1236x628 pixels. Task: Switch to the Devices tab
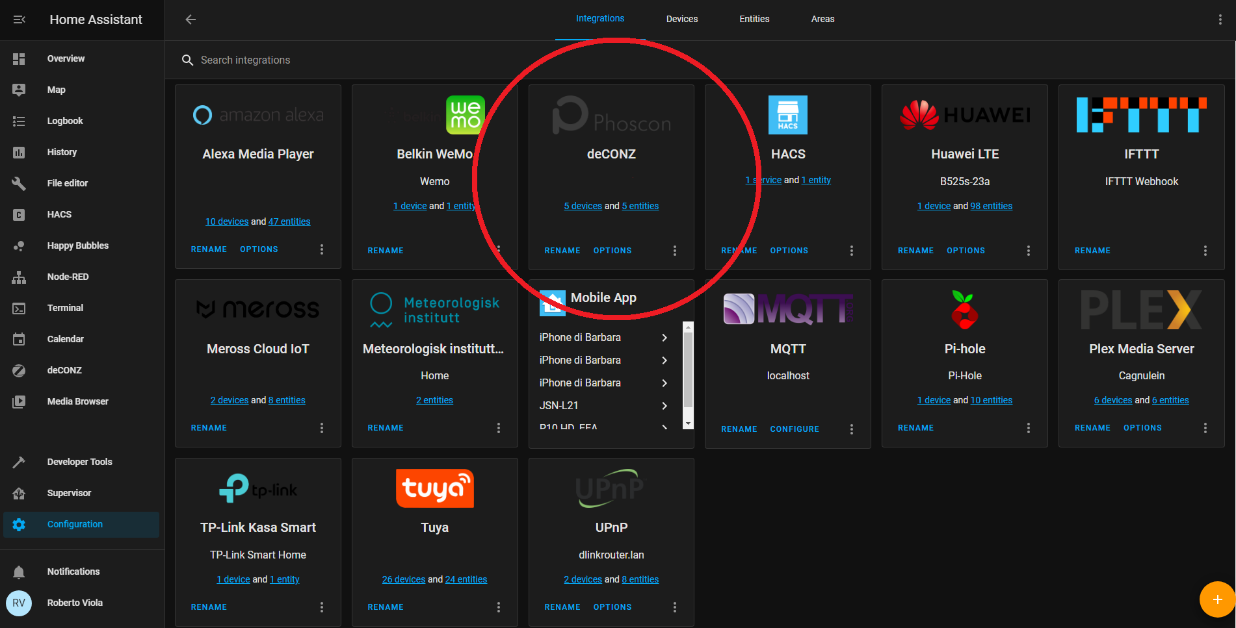[682, 19]
